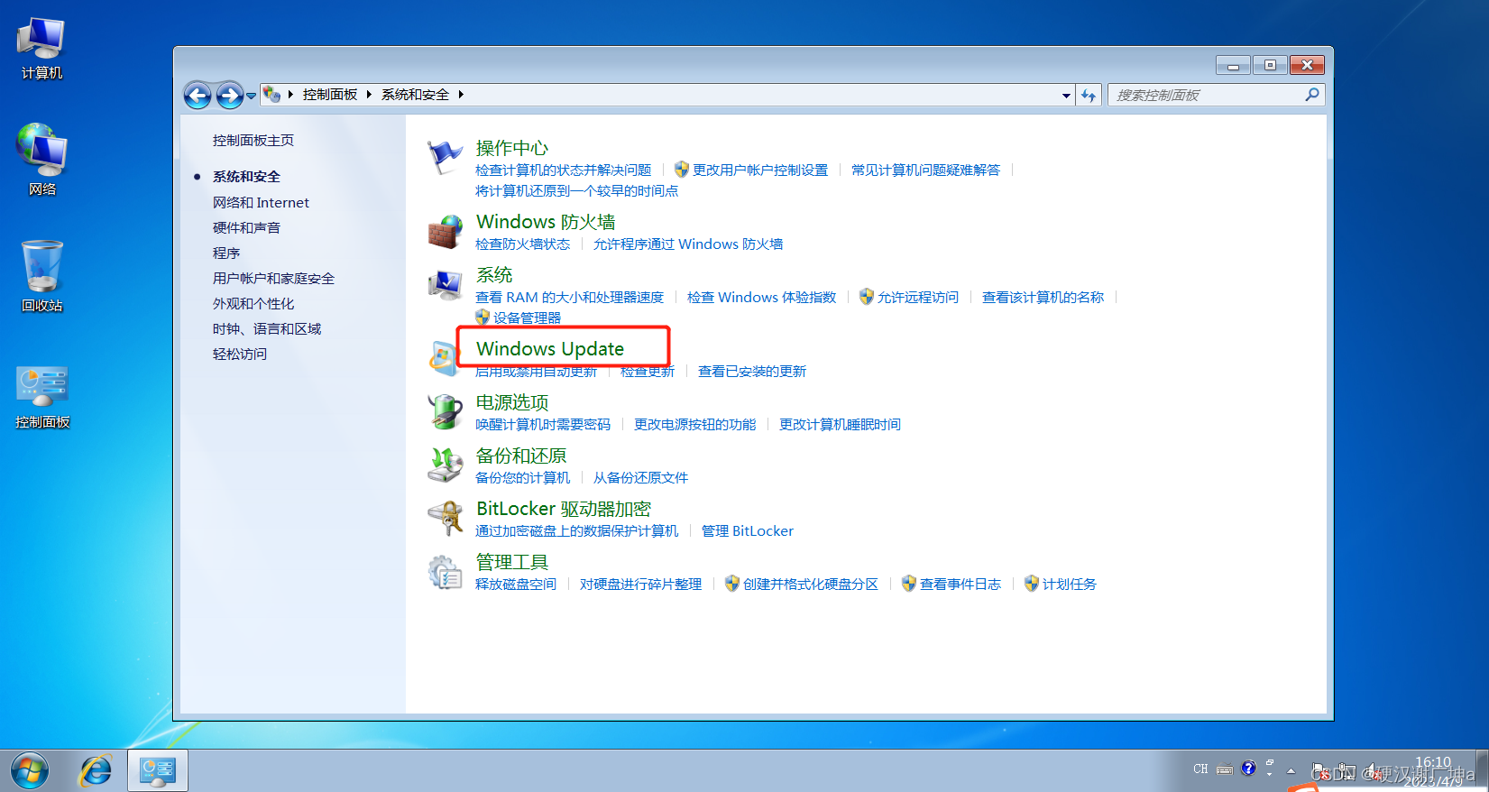Open the Windows 防火墙 brick wall icon
Viewport: 1489px width, 792px height.
[445, 232]
